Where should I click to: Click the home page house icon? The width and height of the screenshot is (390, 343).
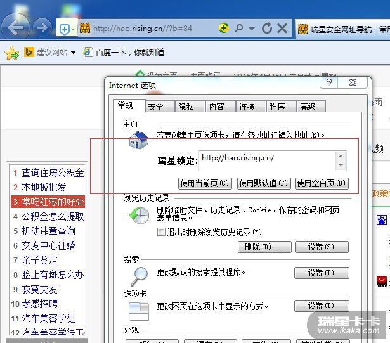coord(138,140)
